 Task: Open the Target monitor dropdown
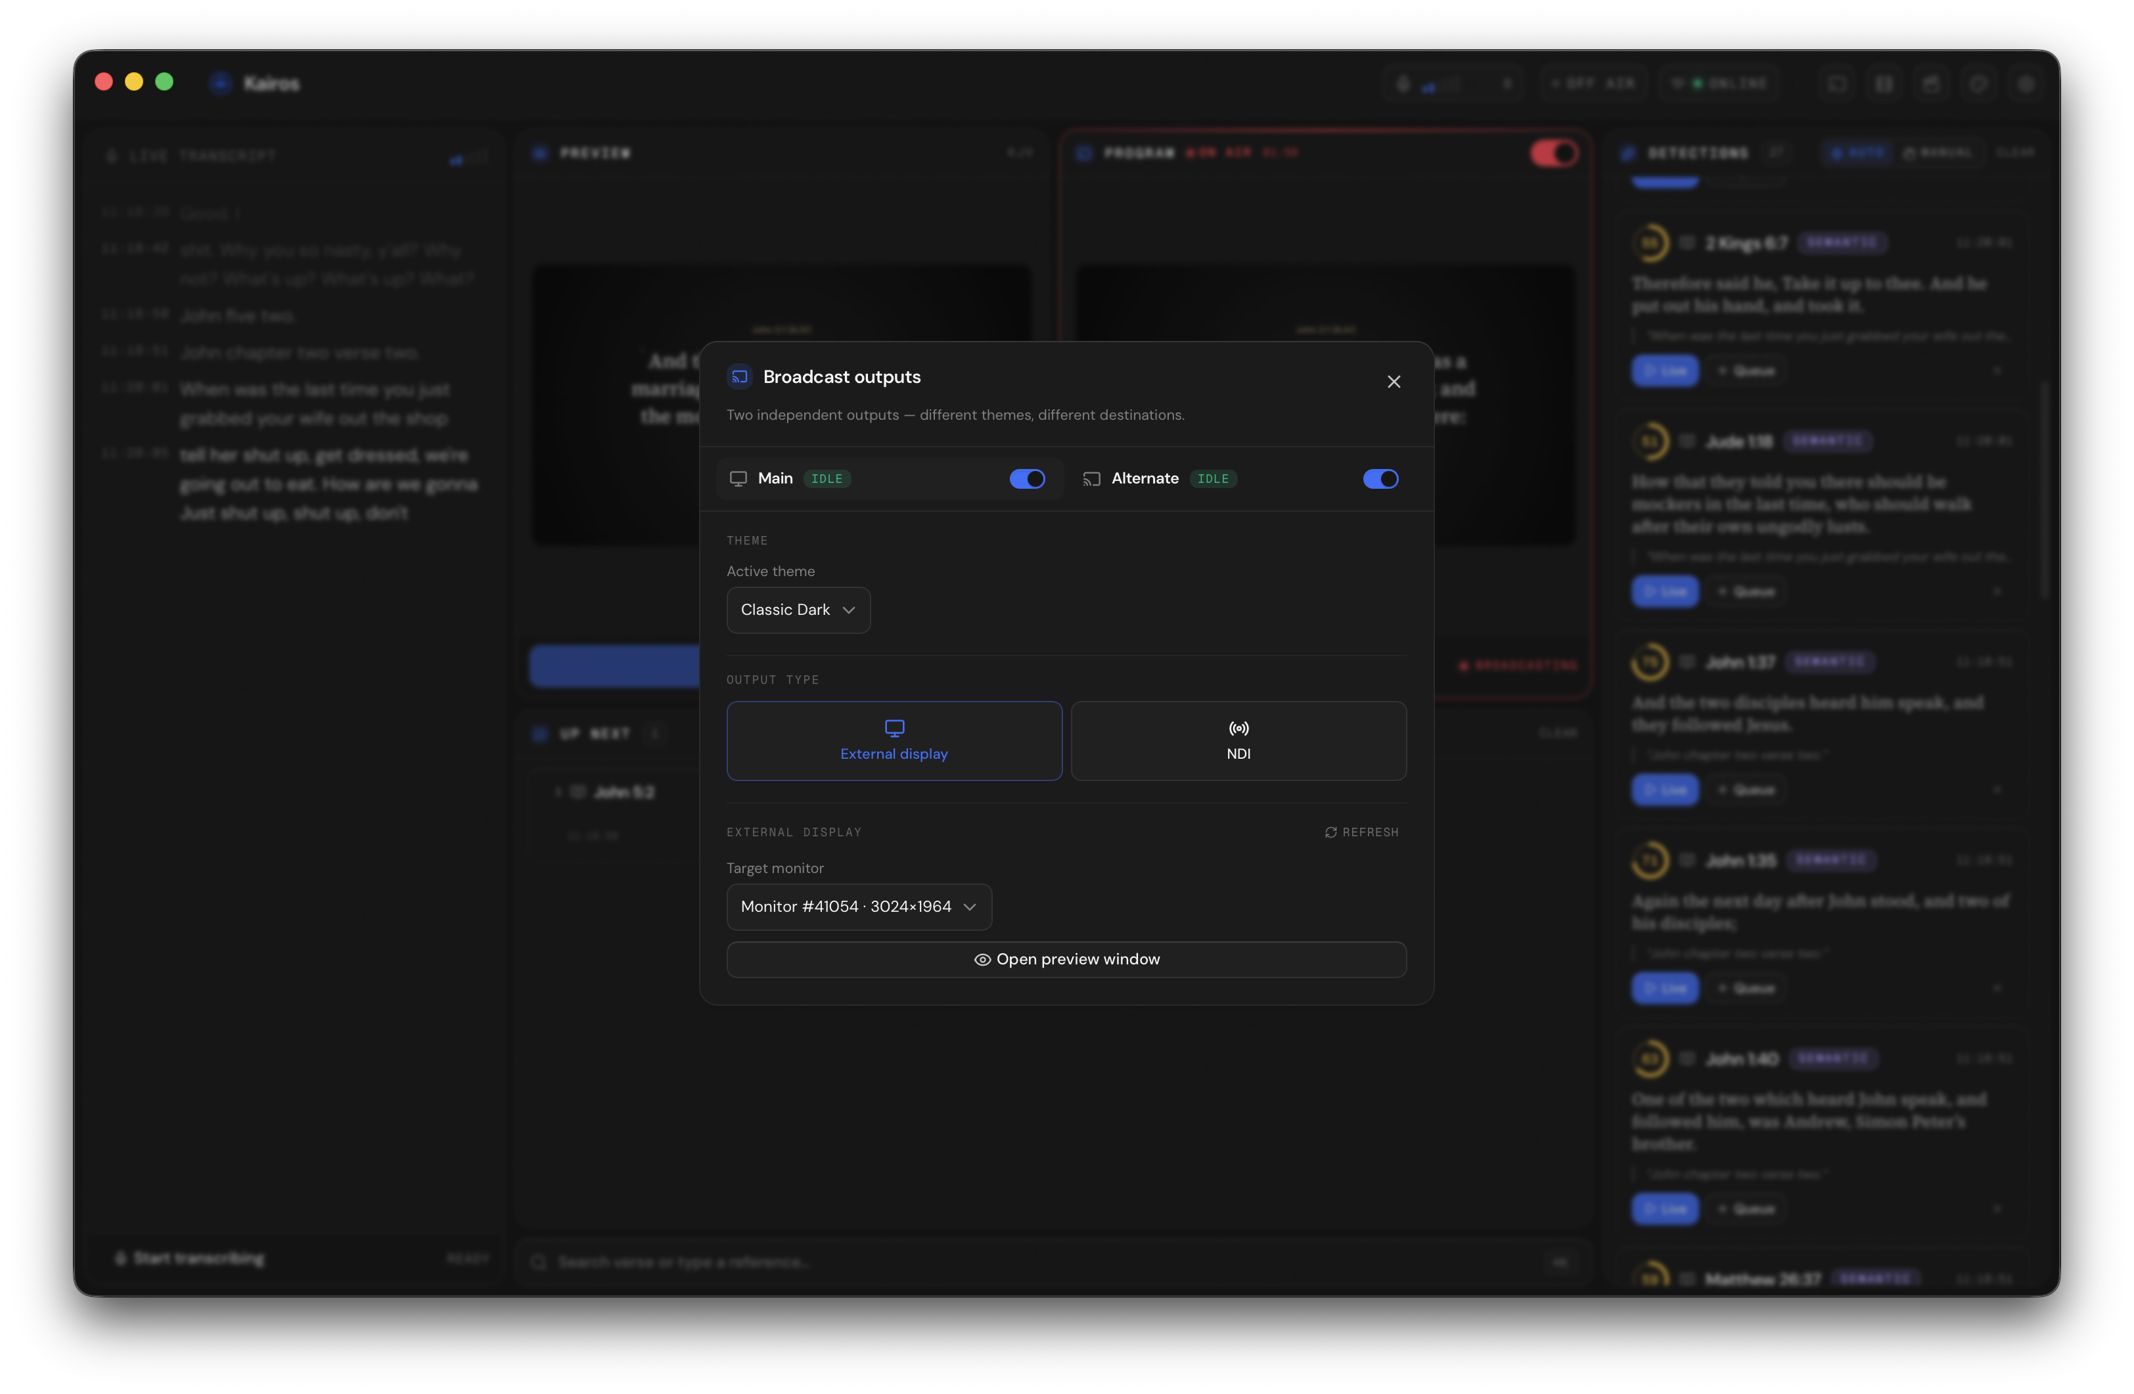858,907
